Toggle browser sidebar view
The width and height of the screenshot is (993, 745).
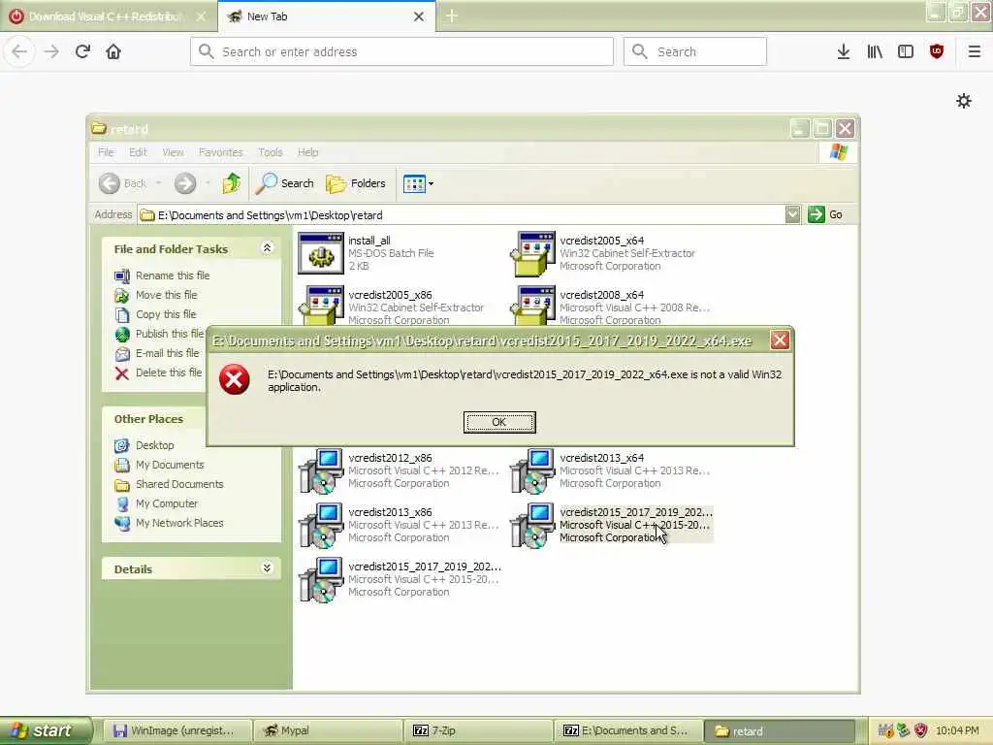point(906,51)
